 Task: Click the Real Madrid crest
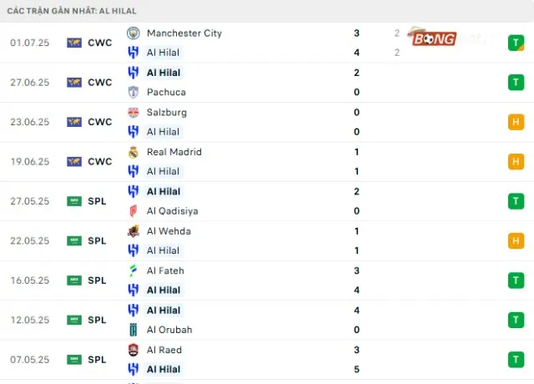pyautogui.click(x=133, y=152)
